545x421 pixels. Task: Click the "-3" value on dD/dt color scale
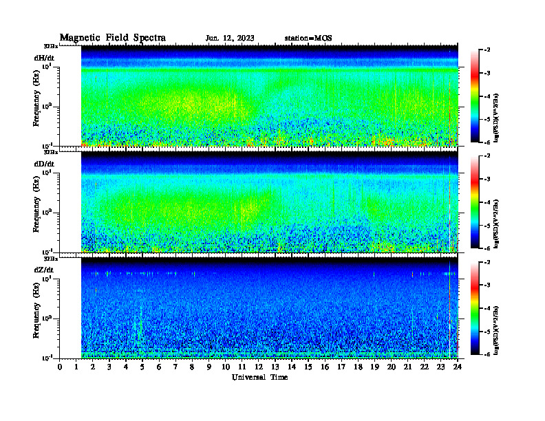(x=487, y=179)
